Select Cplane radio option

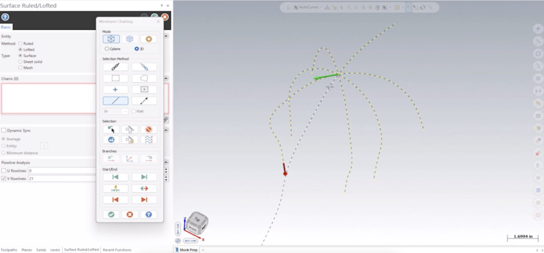pyautogui.click(x=107, y=49)
